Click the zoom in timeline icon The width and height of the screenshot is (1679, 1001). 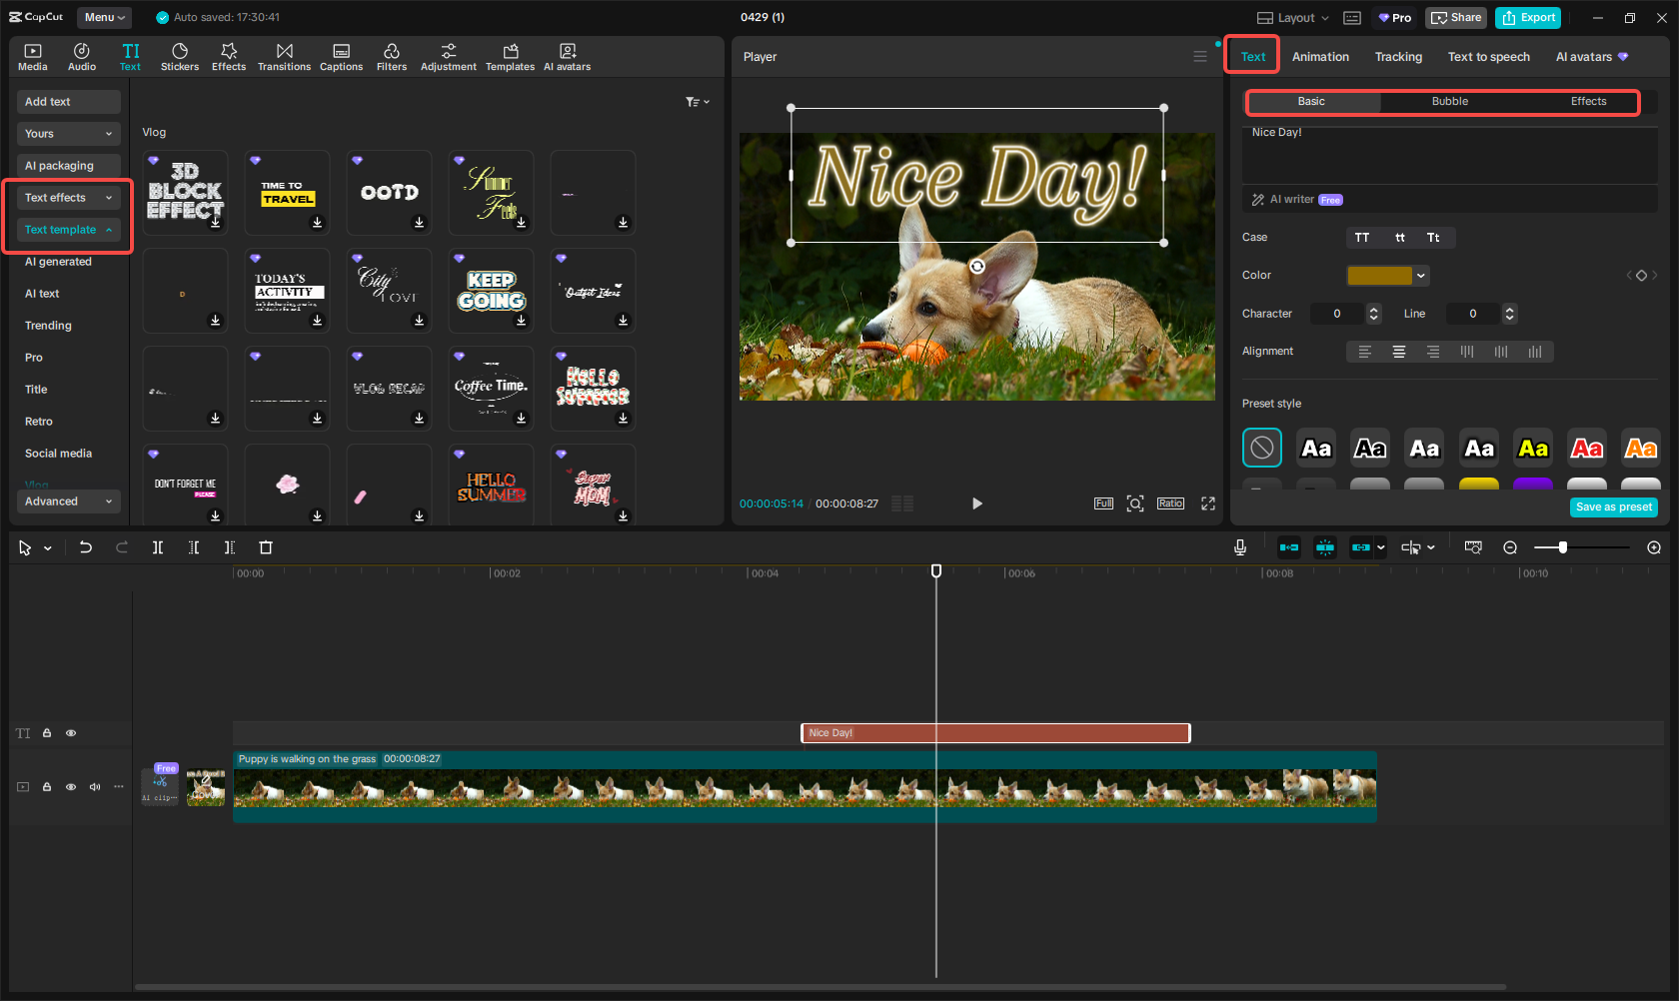[1654, 547]
